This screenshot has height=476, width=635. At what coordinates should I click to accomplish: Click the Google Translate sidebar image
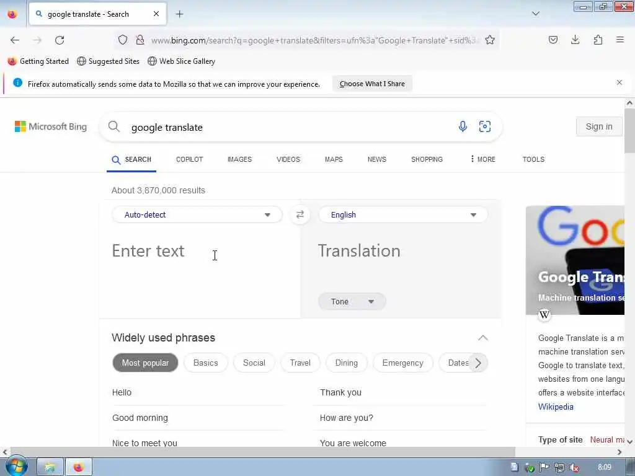point(575,260)
